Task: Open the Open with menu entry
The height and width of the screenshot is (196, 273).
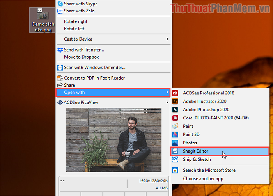Action: [x=113, y=93]
